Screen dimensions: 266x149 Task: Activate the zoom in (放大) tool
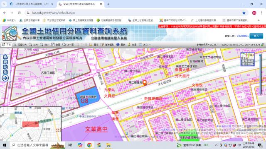coord(33,45)
